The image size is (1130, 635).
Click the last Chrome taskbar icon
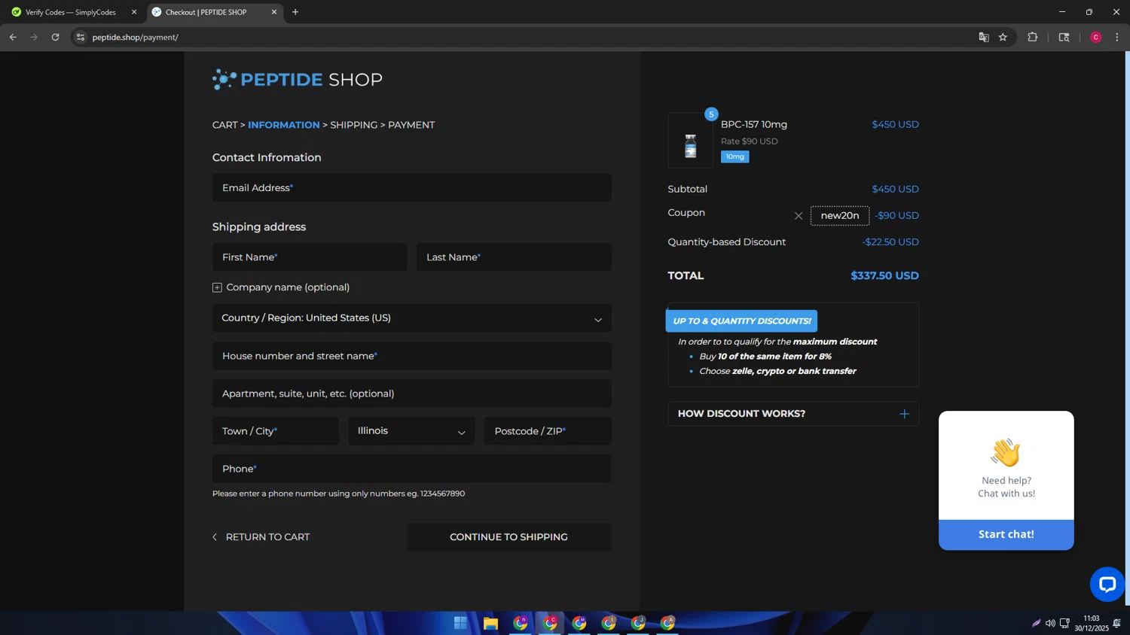tap(667, 623)
